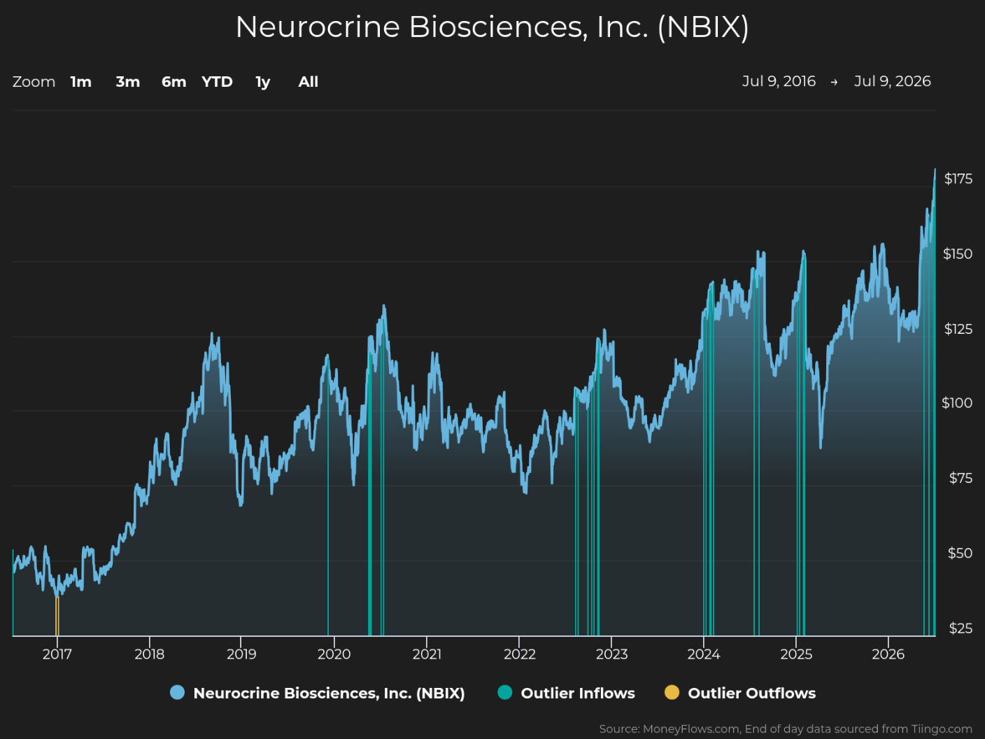Image resolution: width=985 pixels, height=739 pixels.
Task: Set zoom range to 3m
Action: [x=128, y=82]
